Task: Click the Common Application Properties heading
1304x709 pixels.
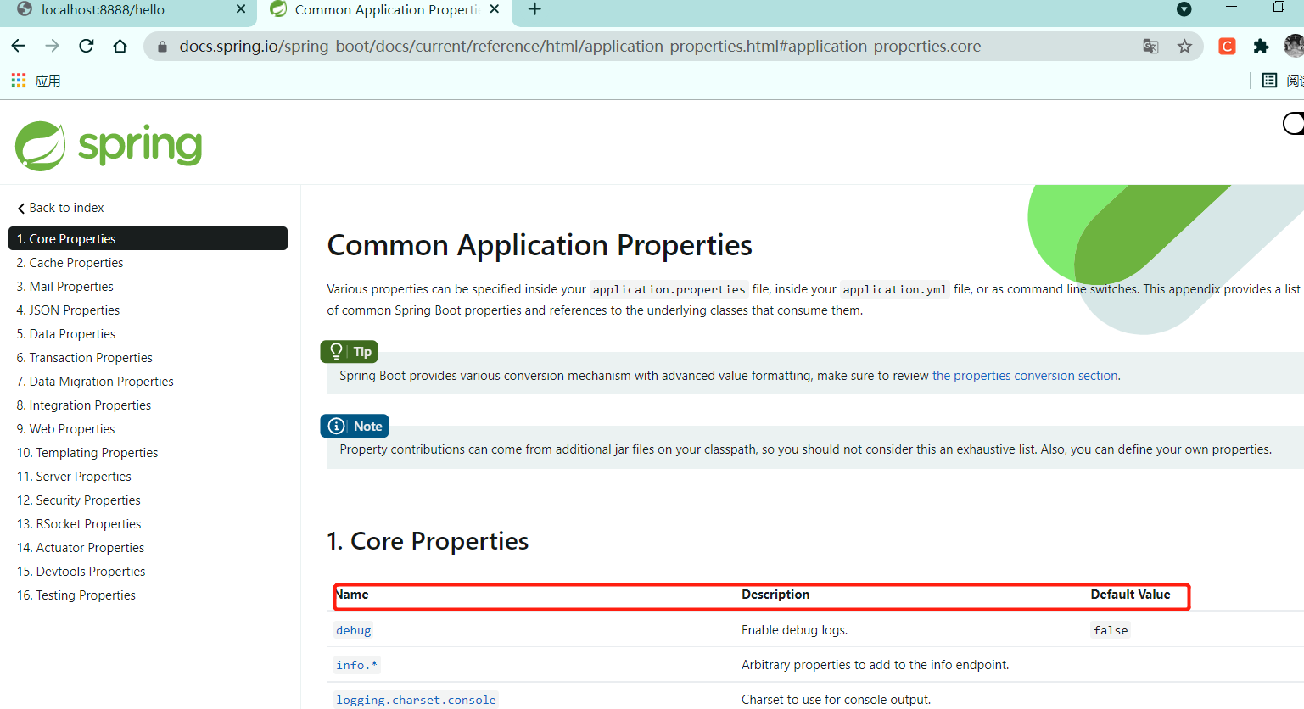Action: tap(540, 245)
